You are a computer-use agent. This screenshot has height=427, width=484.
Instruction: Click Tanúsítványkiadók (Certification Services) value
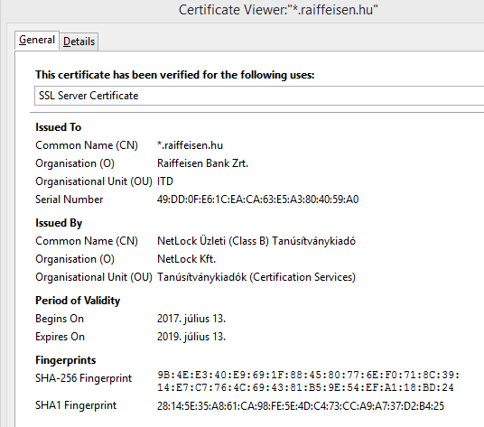tap(256, 277)
